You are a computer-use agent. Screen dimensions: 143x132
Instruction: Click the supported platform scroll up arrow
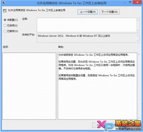click(x=138, y=36)
